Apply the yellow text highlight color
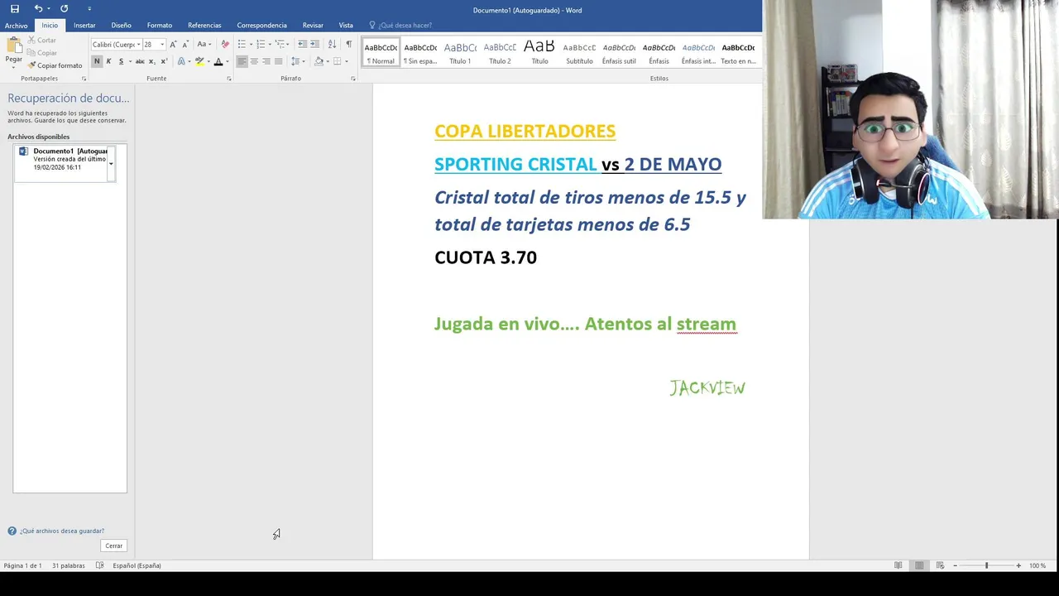 199,61
